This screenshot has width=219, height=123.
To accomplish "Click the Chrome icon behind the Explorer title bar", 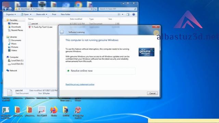I will coord(78,4).
